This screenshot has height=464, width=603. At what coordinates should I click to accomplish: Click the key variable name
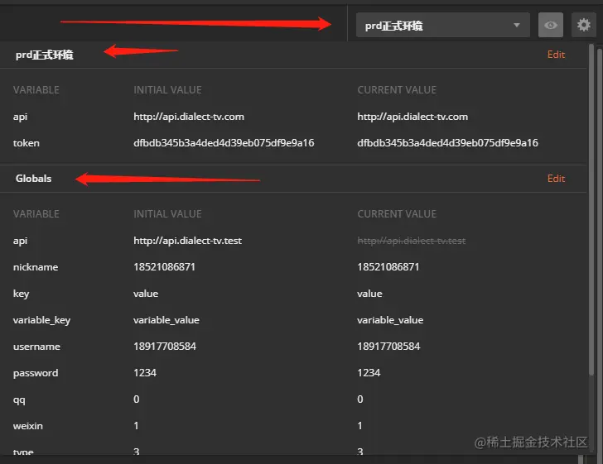(22, 294)
